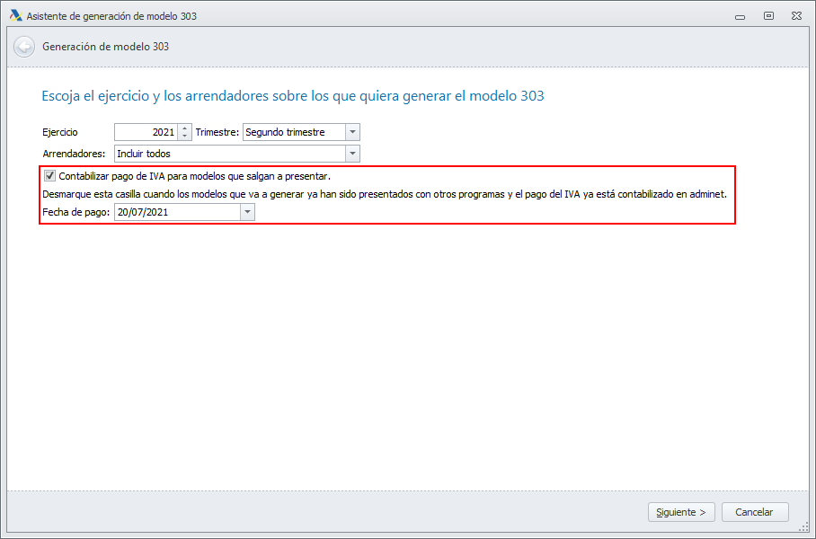816x539 pixels.
Task: Click the app logo in title bar
Action: pos(15,15)
